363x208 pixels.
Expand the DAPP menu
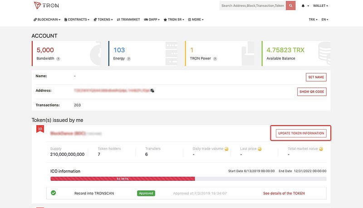[152, 19]
